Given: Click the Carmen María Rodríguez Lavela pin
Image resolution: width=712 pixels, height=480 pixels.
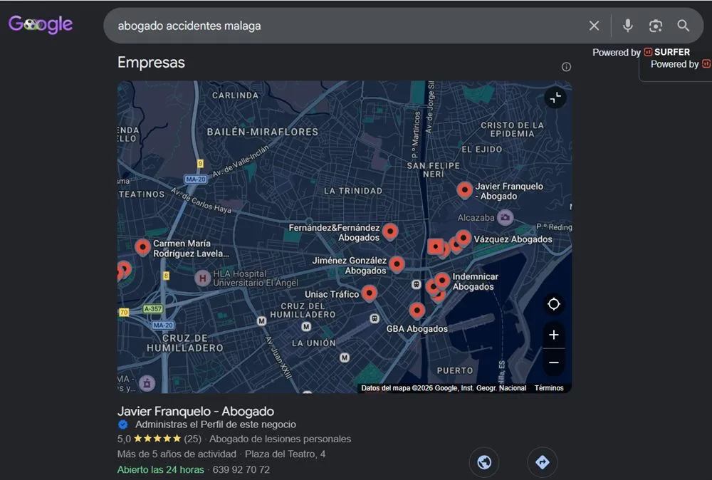Looking at the screenshot, I should [x=142, y=248].
